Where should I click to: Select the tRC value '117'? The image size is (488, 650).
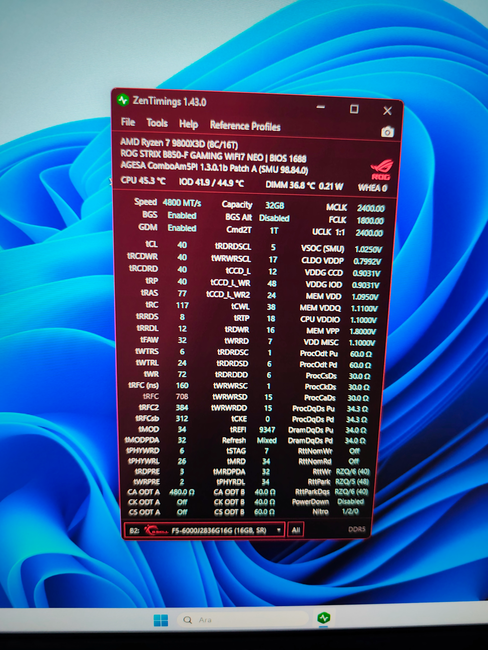point(182,305)
